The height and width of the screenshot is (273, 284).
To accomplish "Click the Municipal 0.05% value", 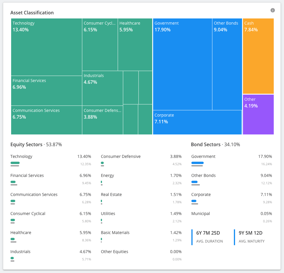I will pyautogui.click(x=266, y=214).
